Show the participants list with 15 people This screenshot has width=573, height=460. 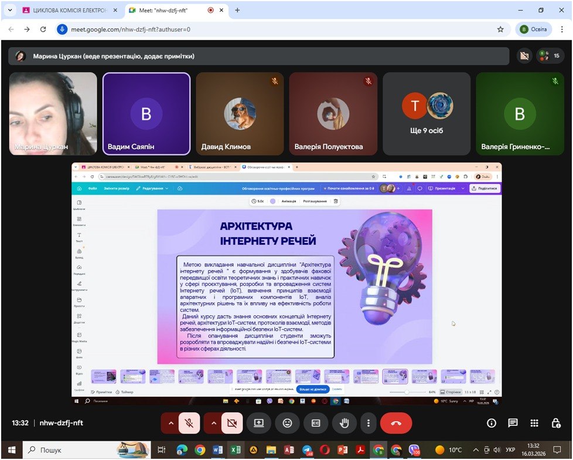pos(550,56)
